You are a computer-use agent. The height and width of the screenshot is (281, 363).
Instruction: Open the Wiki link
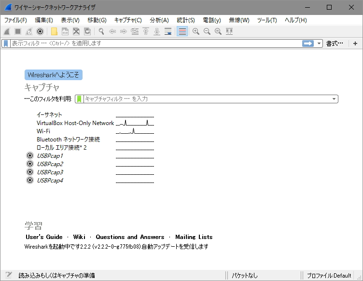[x=79, y=237]
